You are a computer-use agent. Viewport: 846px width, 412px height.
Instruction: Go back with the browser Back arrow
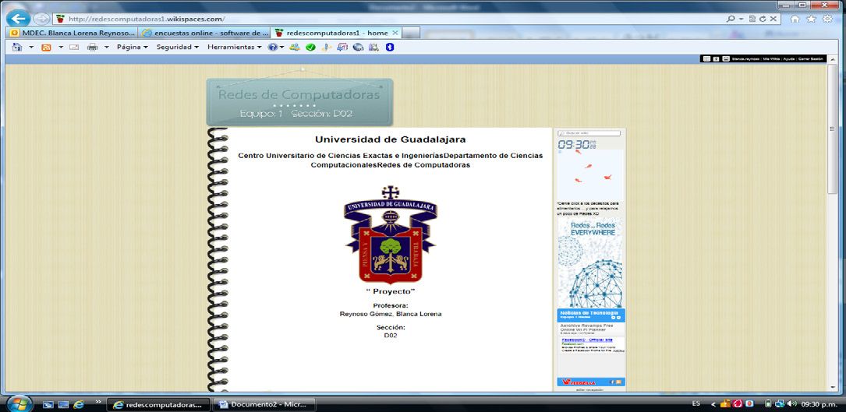point(18,19)
